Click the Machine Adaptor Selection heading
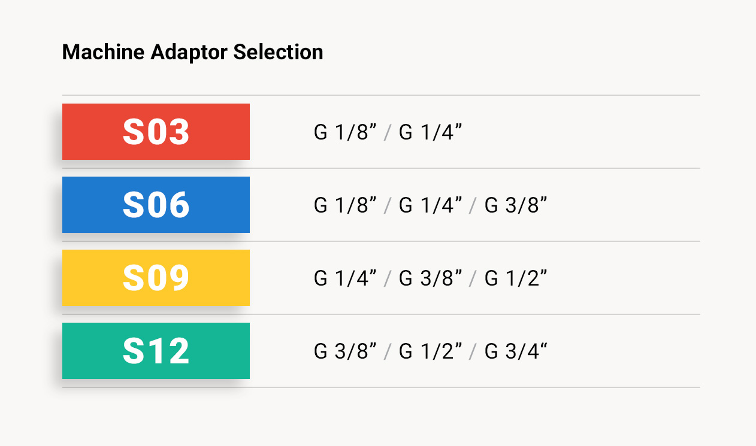Viewport: 756px width, 446px height. pyautogui.click(x=192, y=52)
